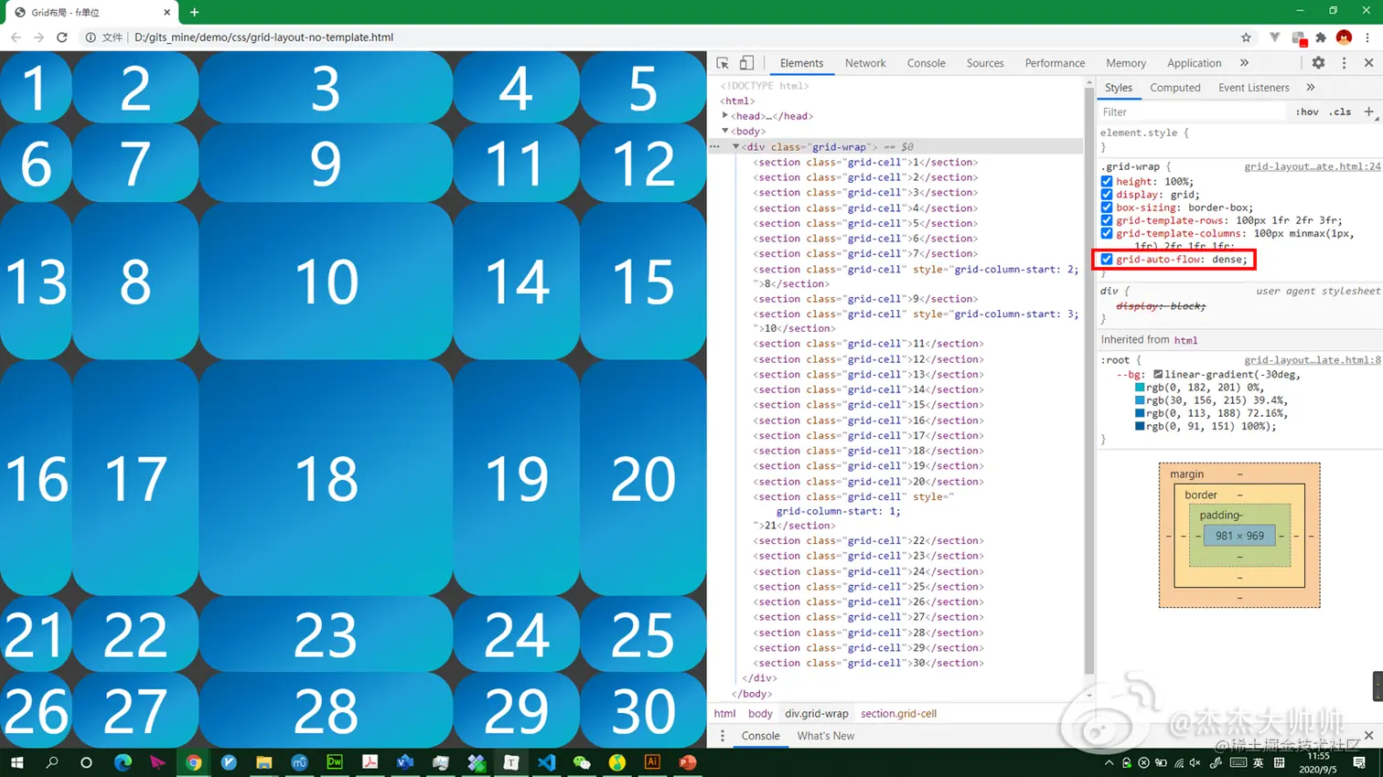Uncheck the box-sizing: border-box property
1383x777 pixels.
tap(1107, 208)
